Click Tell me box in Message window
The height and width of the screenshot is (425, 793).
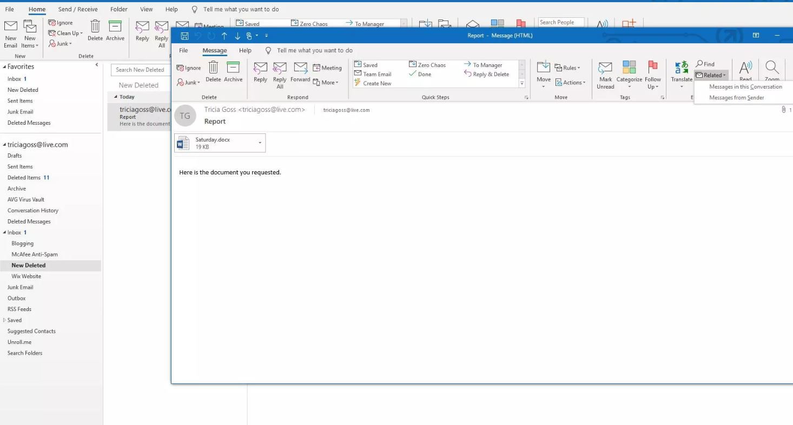point(314,50)
